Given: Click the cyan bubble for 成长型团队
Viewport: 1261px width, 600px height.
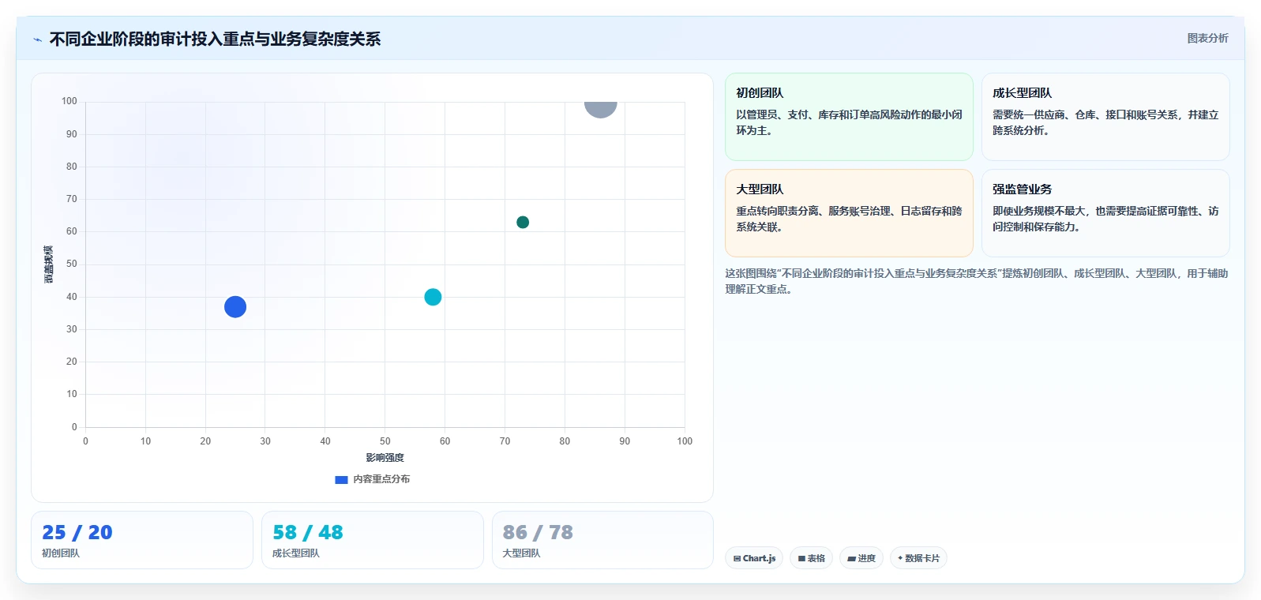Looking at the screenshot, I should pyautogui.click(x=433, y=297).
